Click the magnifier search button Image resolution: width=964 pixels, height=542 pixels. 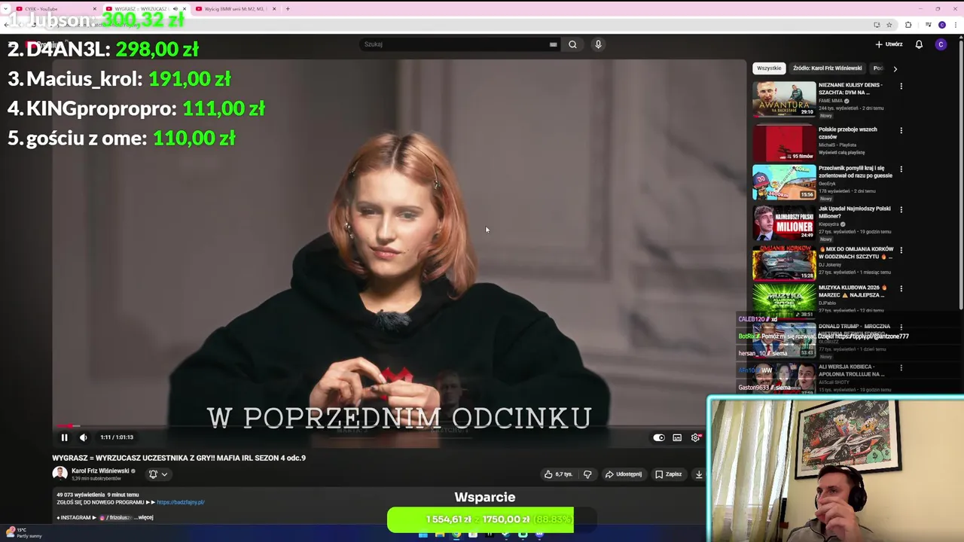[572, 44]
